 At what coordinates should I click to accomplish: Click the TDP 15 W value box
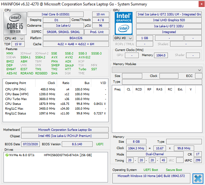pyautogui.click(x=18, y=44)
